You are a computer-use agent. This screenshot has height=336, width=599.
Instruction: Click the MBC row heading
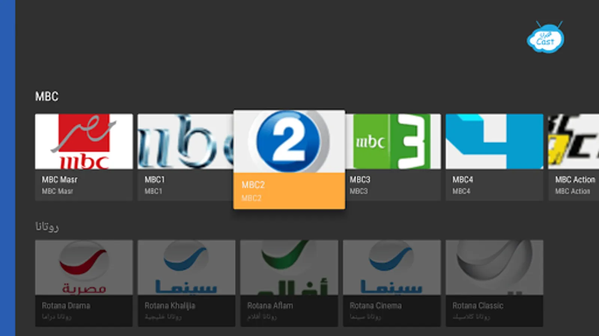(47, 96)
